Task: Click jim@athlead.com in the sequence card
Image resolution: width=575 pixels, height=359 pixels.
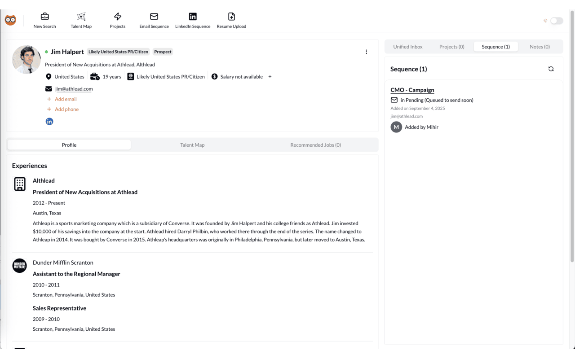Action: pyautogui.click(x=407, y=116)
